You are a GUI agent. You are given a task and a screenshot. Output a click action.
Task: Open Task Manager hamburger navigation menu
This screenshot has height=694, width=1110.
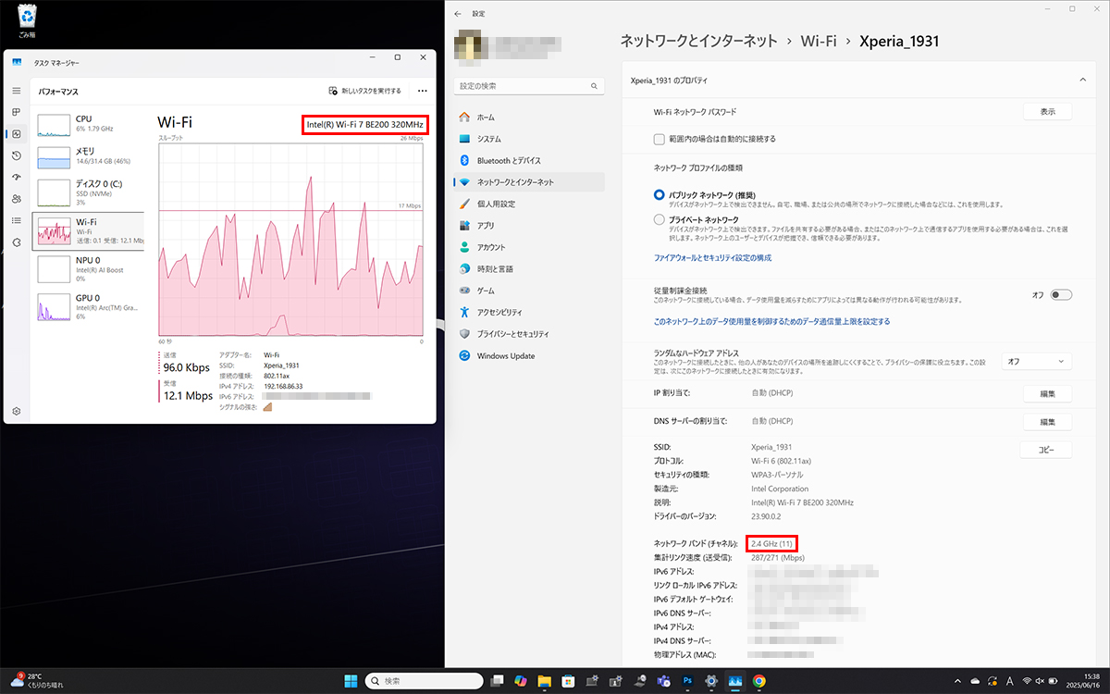(x=17, y=91)
